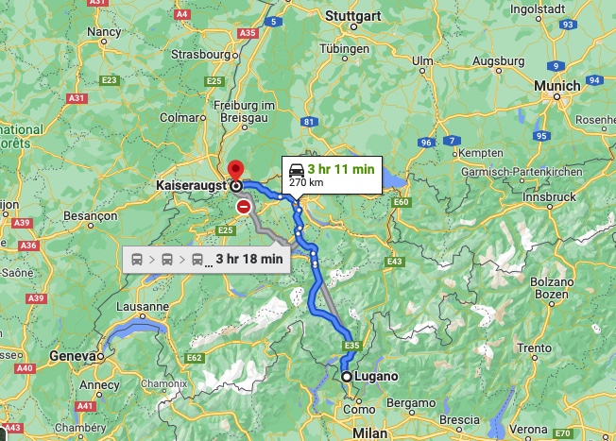
Task: Click the E35 highway shield near Lugano
Action: click(352, 346)
